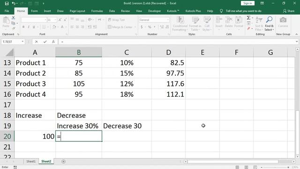Click the Decrease Font Size icon
This screenshot has height=169, width=300.
[65, 20]
